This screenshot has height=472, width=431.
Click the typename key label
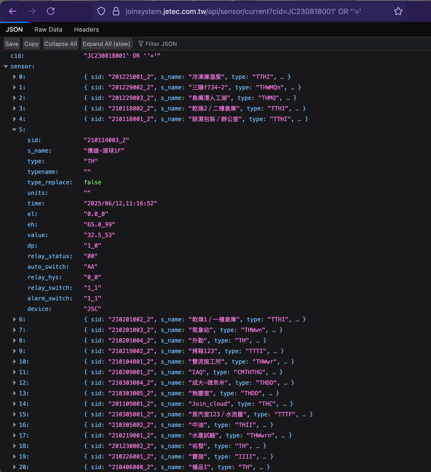[x=43, y=172]
